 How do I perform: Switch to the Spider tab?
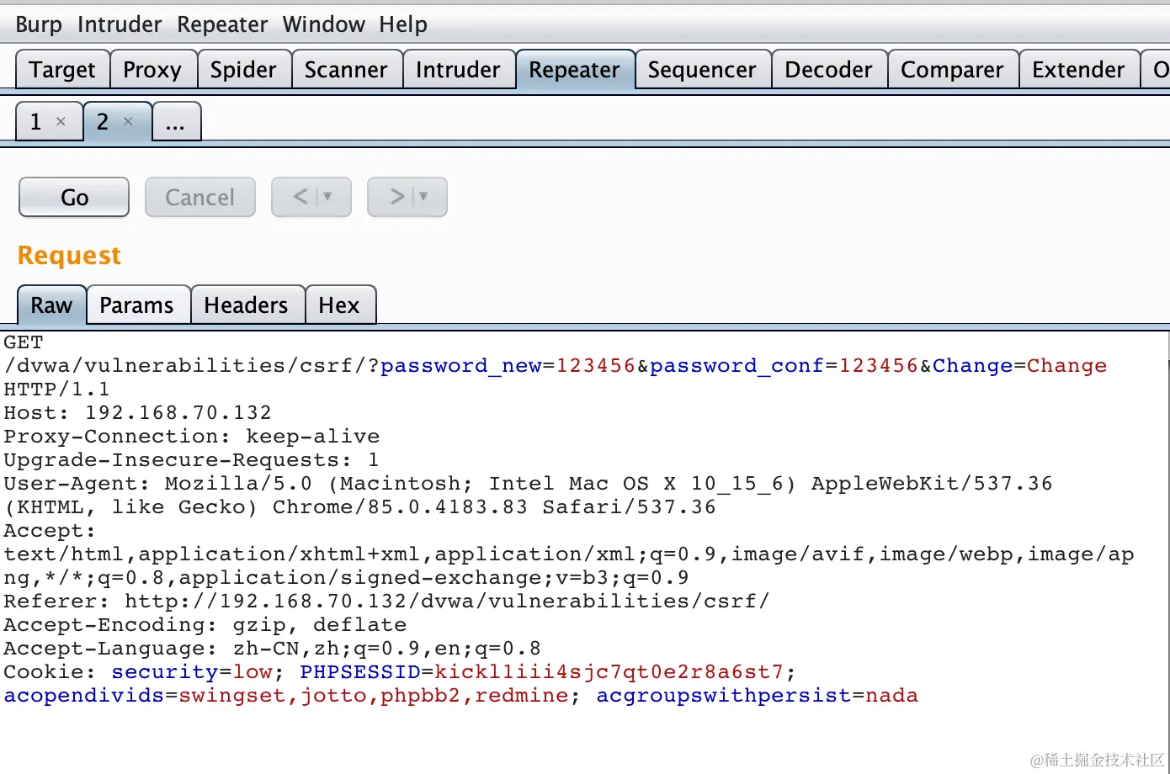pos(243,69)
